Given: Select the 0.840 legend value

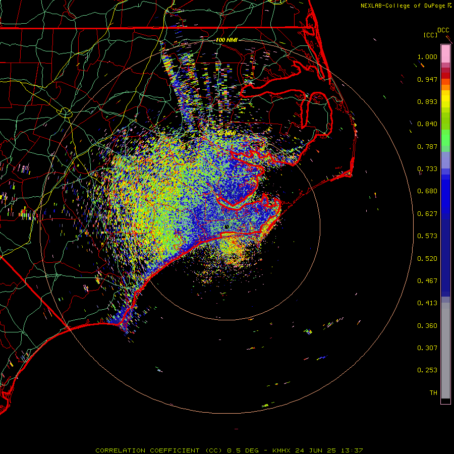Looking at the screenshot, I should 427,124.
